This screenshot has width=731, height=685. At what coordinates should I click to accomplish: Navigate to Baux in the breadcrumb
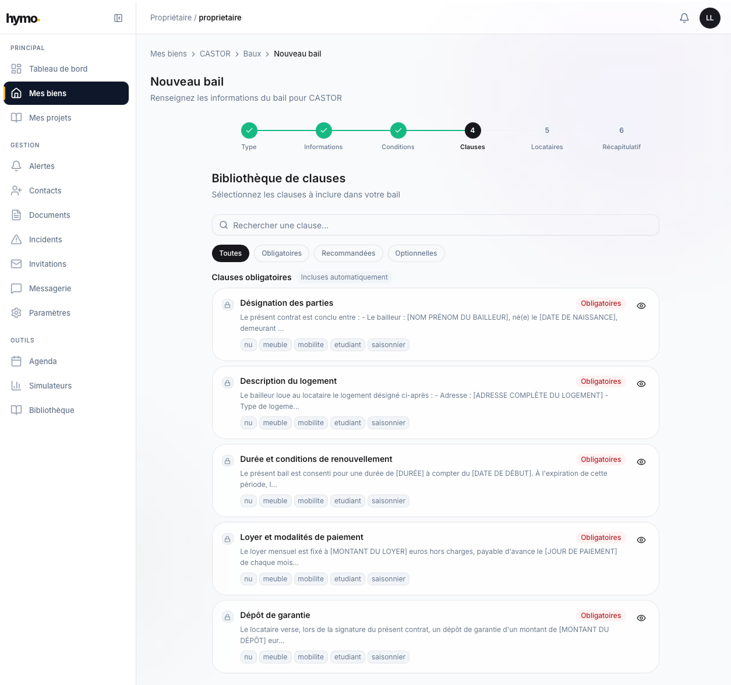click(x=252, y=54)
